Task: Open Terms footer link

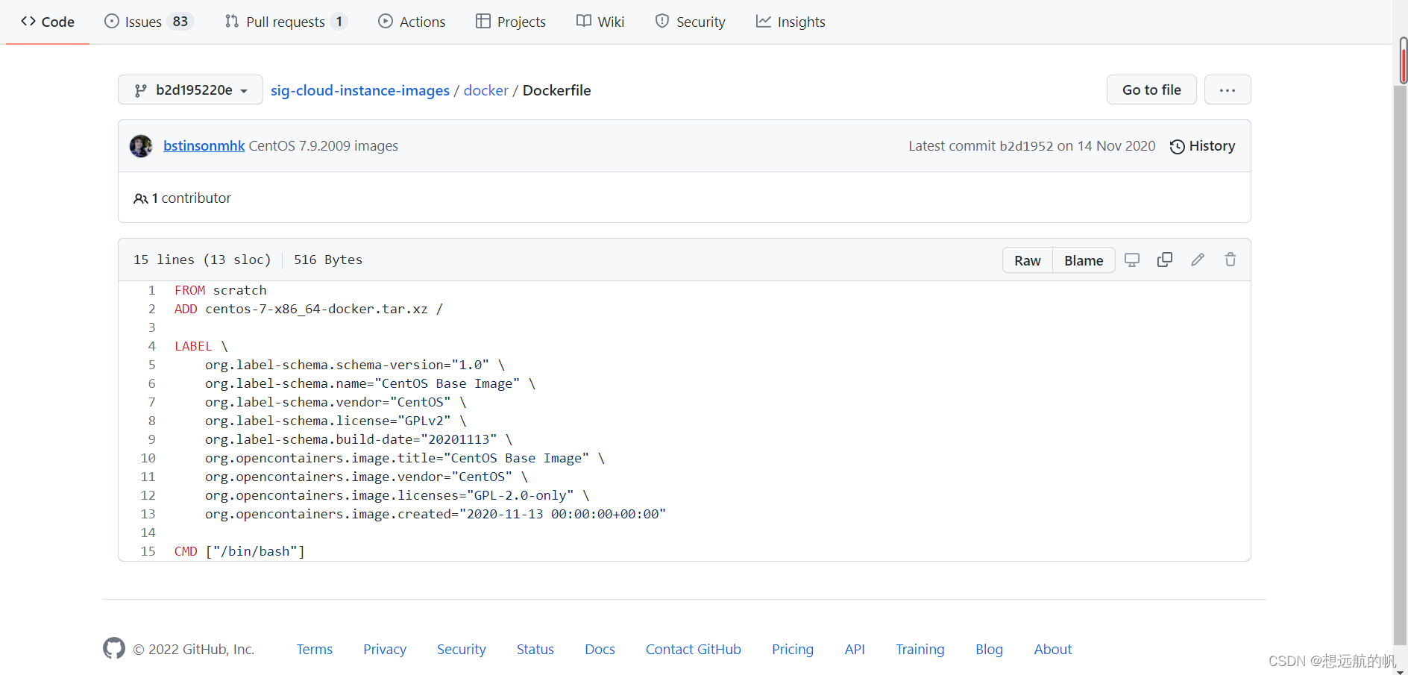Action: tap(314, 650)
